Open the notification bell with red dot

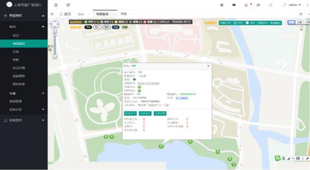[x=246, y=5]
